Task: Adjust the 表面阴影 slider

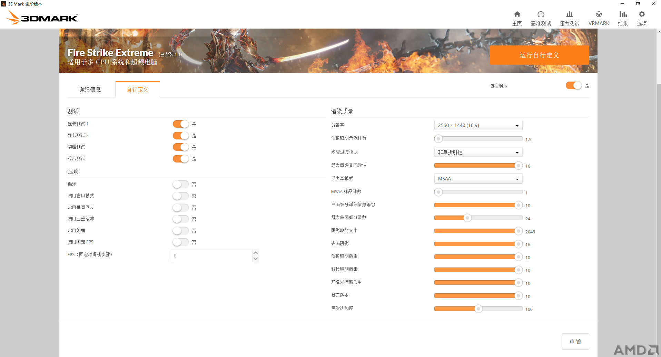Action: (478, 244)
